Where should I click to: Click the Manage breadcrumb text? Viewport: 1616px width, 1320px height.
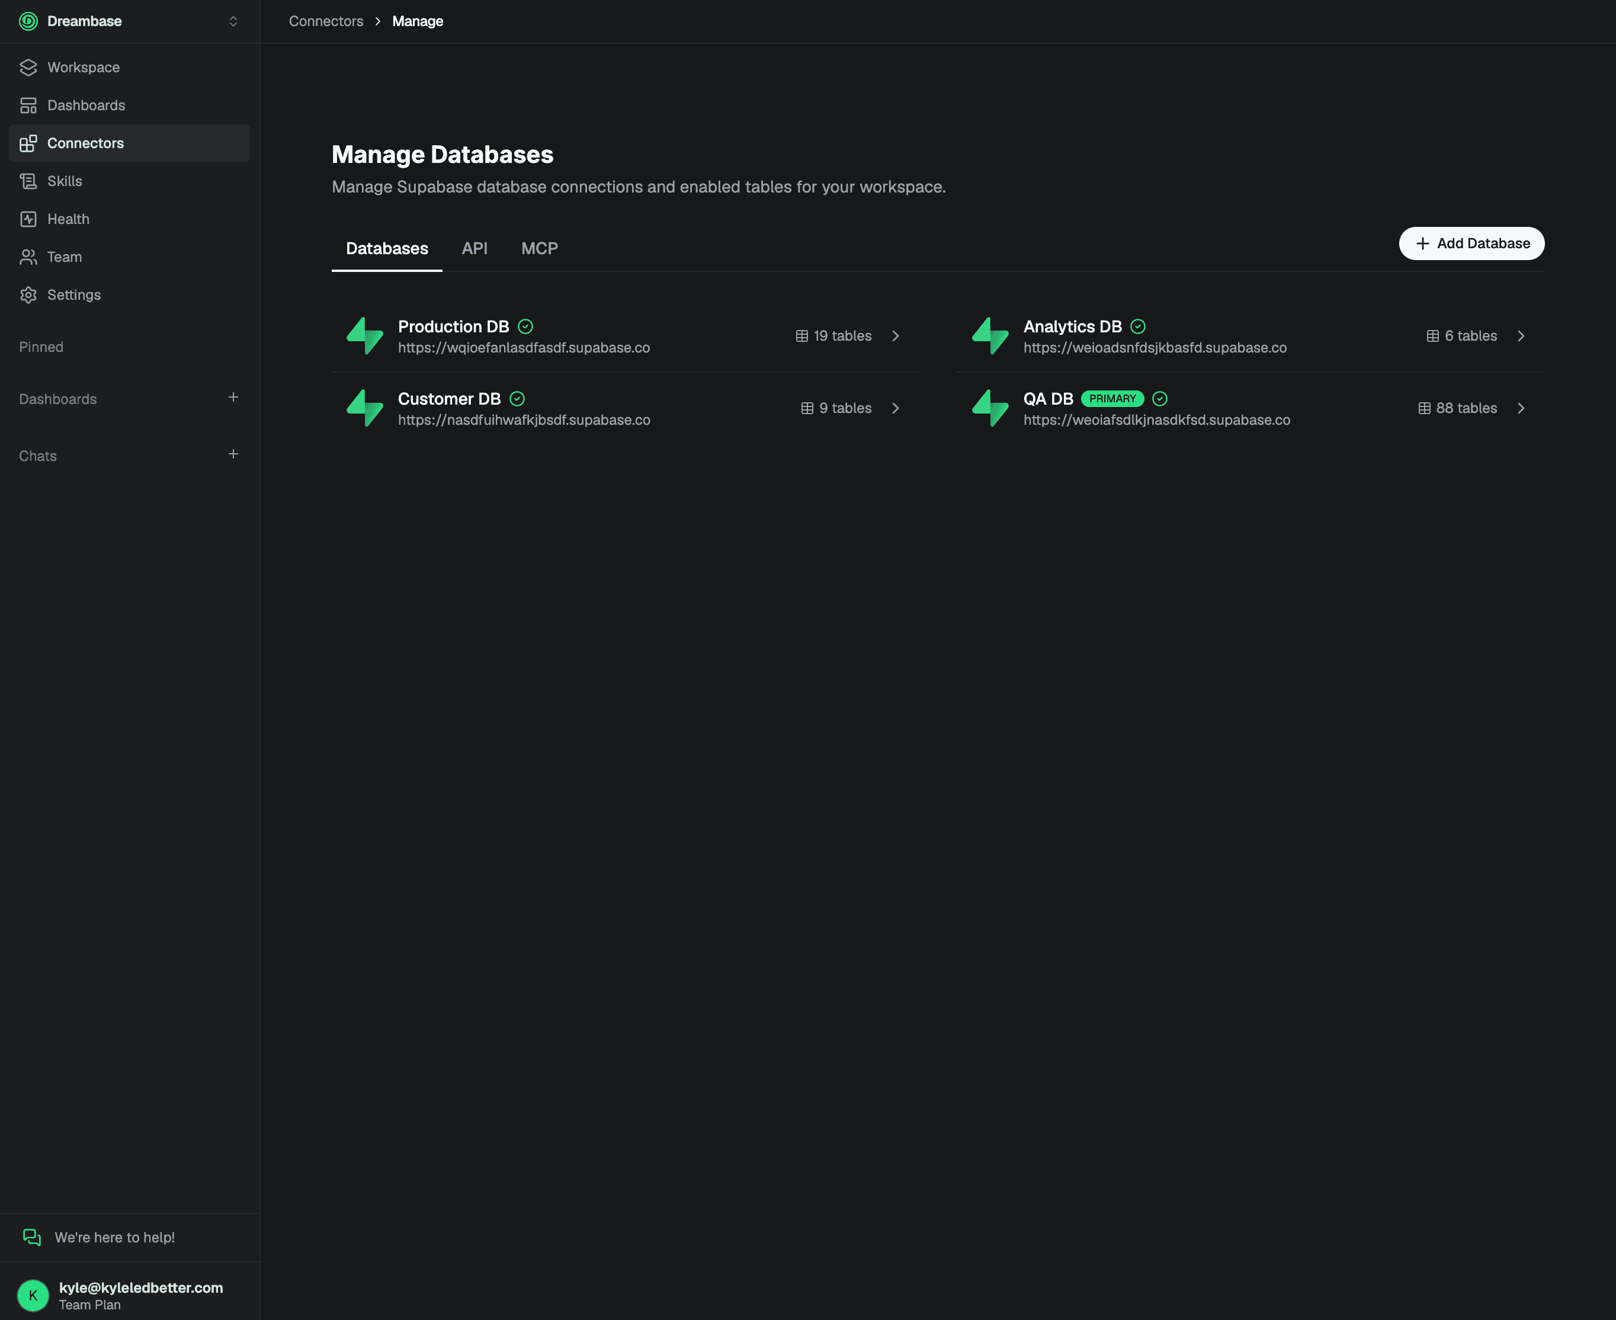pos(417,21)
